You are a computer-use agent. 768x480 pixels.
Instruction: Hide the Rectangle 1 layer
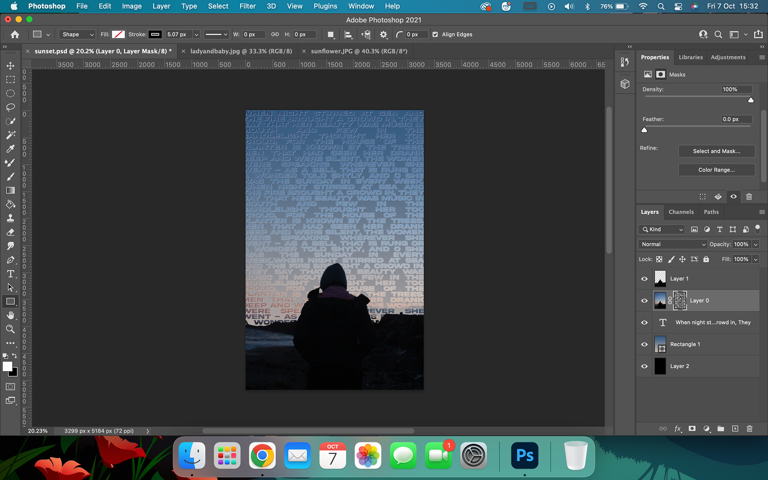644,344
